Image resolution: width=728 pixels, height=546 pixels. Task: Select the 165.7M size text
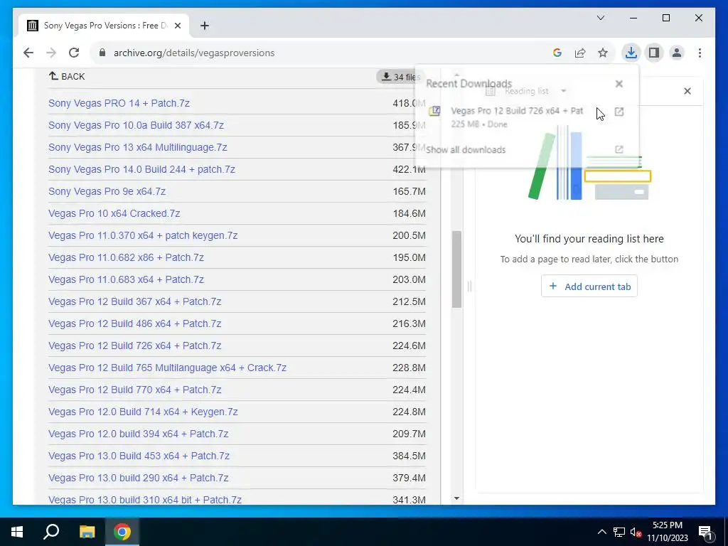409,191
